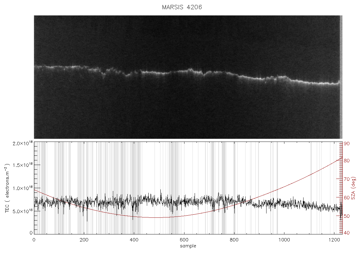Click the gray strip at radargram right edge
364x256 pixels.
click(341, 77)
